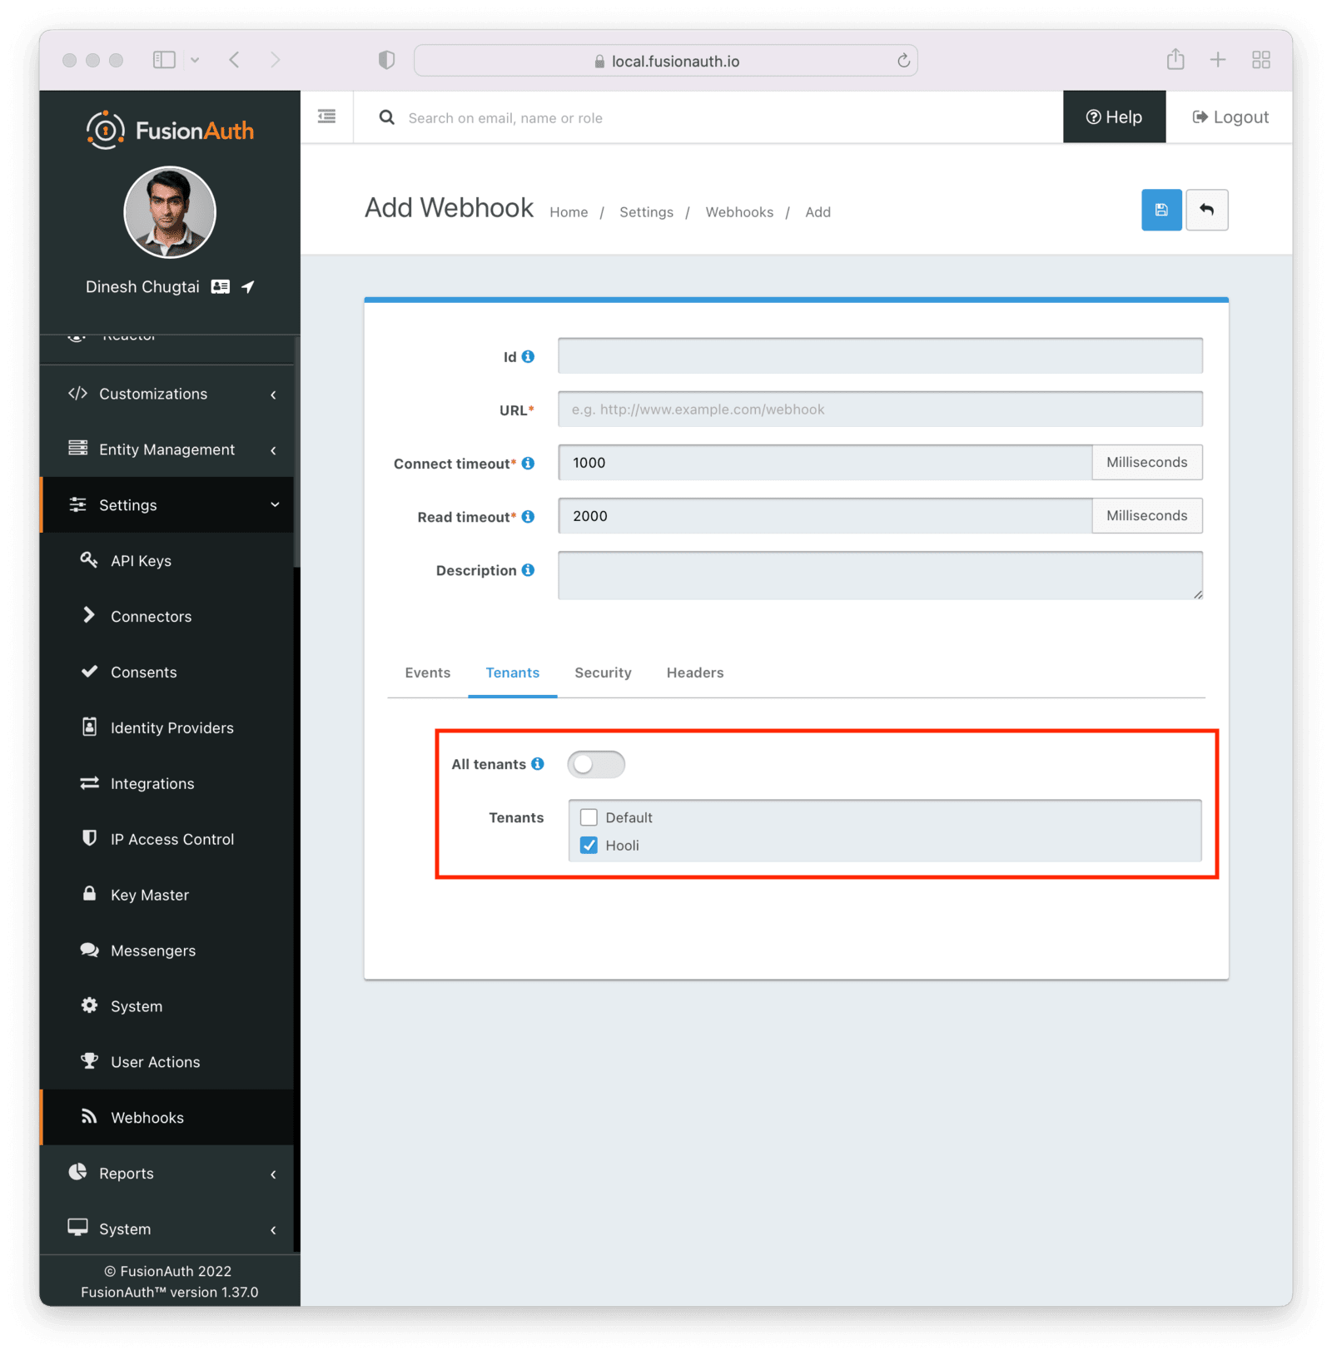1332x1355 pixels.
Task: Click the blue save webhook icon
Action: coord(1161,210)
